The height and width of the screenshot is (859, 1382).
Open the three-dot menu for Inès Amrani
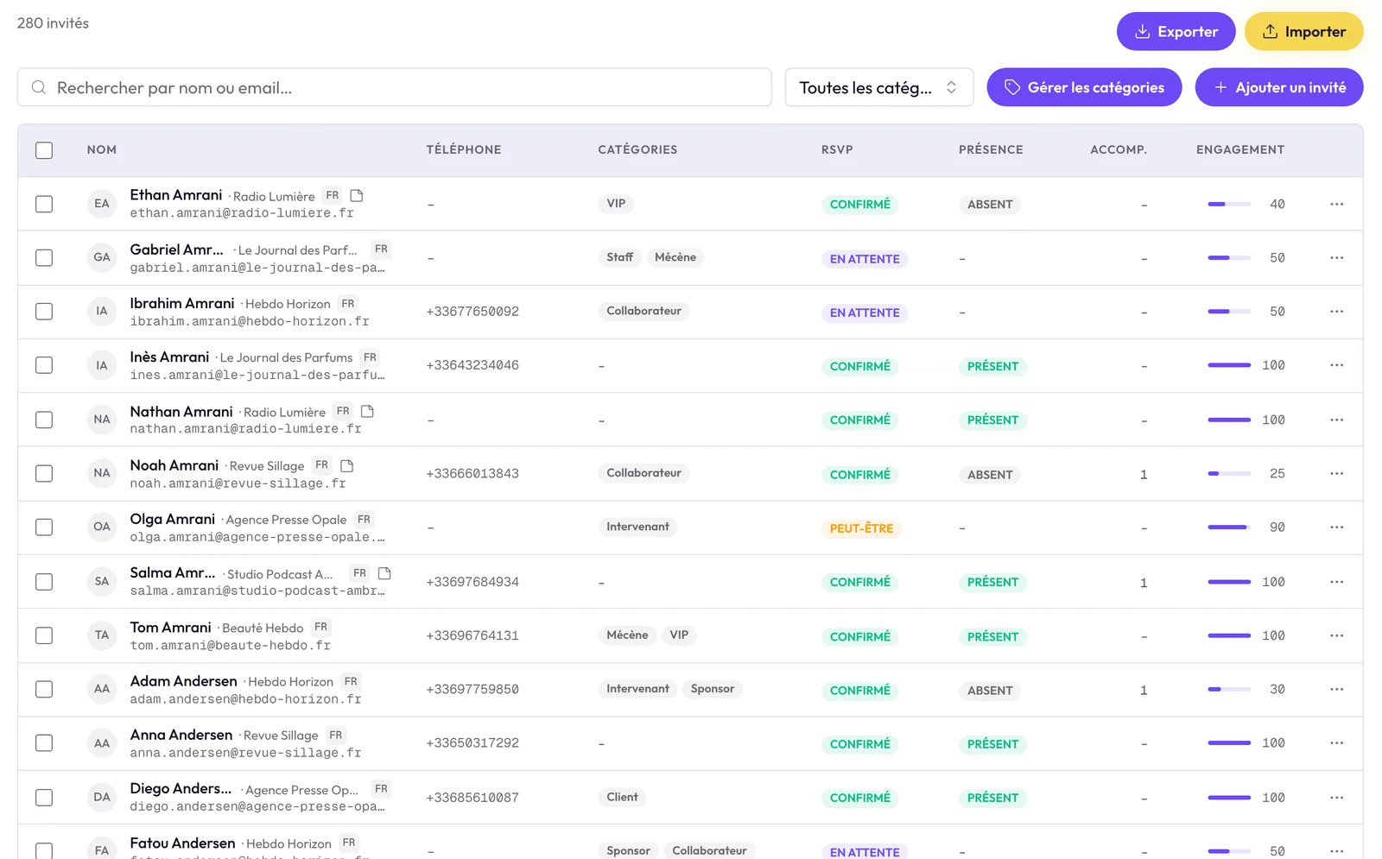click(x=1337, y=366)
